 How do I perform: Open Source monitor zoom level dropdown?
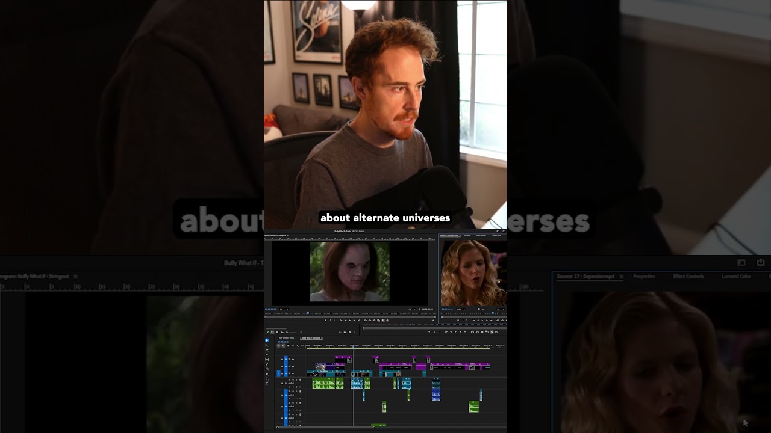pyautogui.click(x=461, y=309)
